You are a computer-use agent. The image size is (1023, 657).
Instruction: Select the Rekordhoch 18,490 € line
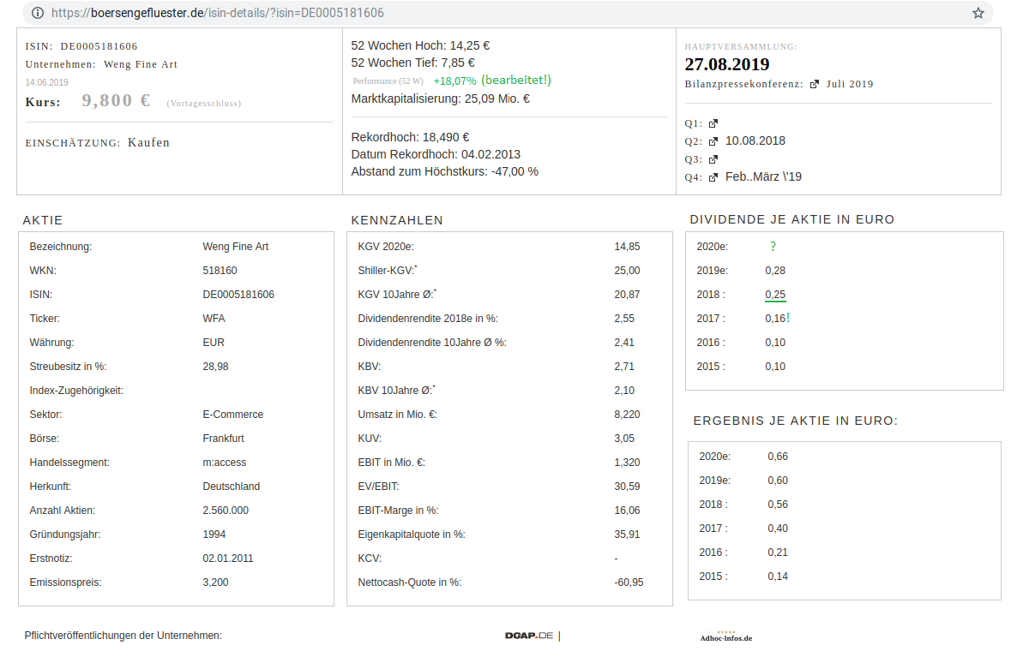tap(411, 138)
